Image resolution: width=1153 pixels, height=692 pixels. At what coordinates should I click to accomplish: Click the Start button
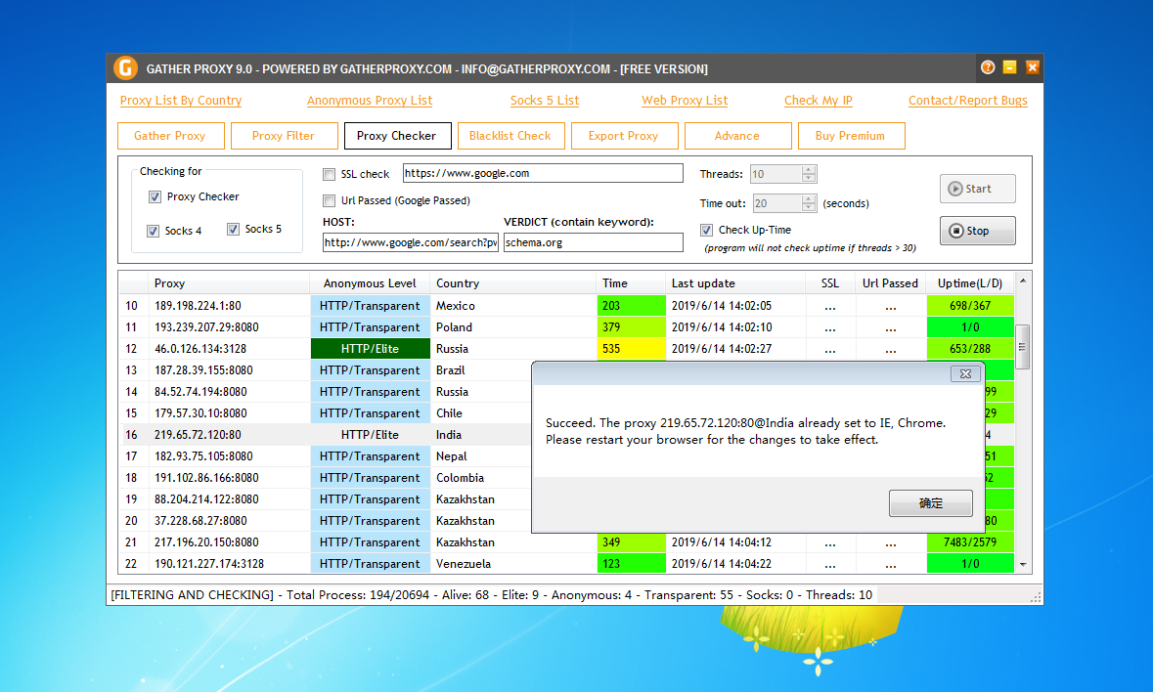tap(977, 189)
